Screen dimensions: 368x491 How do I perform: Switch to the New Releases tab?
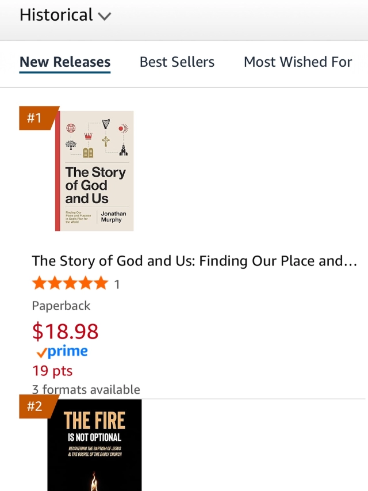click(x=65, y=62)
